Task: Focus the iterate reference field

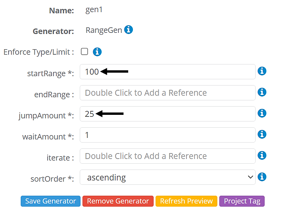Action: (x=167, y=156)
